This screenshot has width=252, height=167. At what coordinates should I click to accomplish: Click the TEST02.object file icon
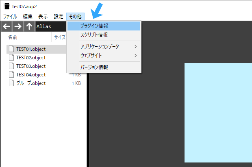[11, 58]
